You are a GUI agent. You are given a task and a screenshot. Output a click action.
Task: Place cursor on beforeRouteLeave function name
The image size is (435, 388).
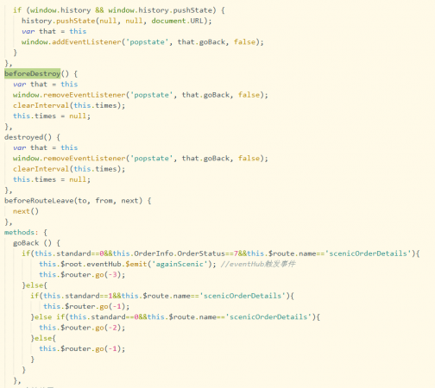pyautogui.click(x=39, y=201)
